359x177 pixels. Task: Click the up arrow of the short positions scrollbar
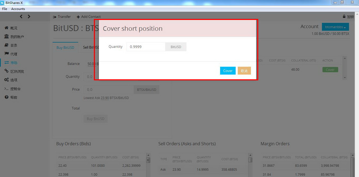[x=345, y=58]
